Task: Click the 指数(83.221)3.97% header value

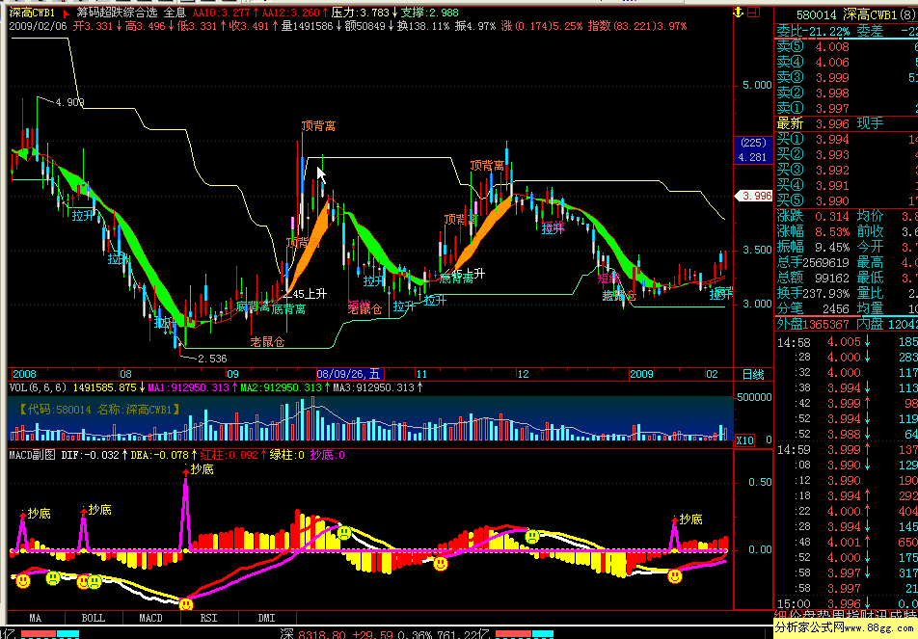Action: pos(637,26)
